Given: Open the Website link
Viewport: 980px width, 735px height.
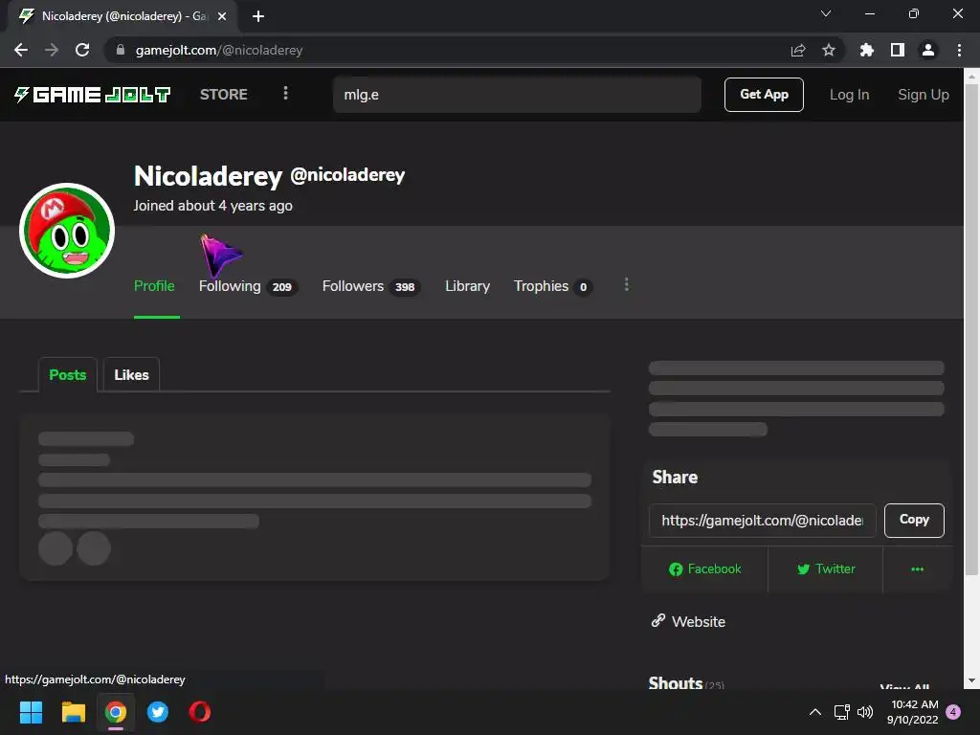Looking at the screenshot, I should pos(688,621).
